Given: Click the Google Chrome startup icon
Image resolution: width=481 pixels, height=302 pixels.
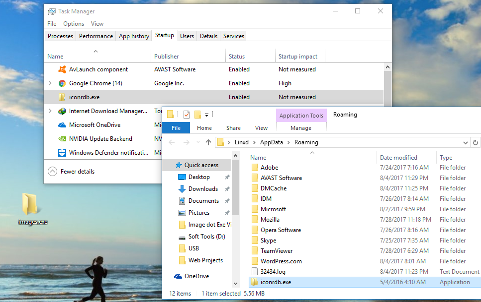Looking at the screenshot, I should 62,83.
